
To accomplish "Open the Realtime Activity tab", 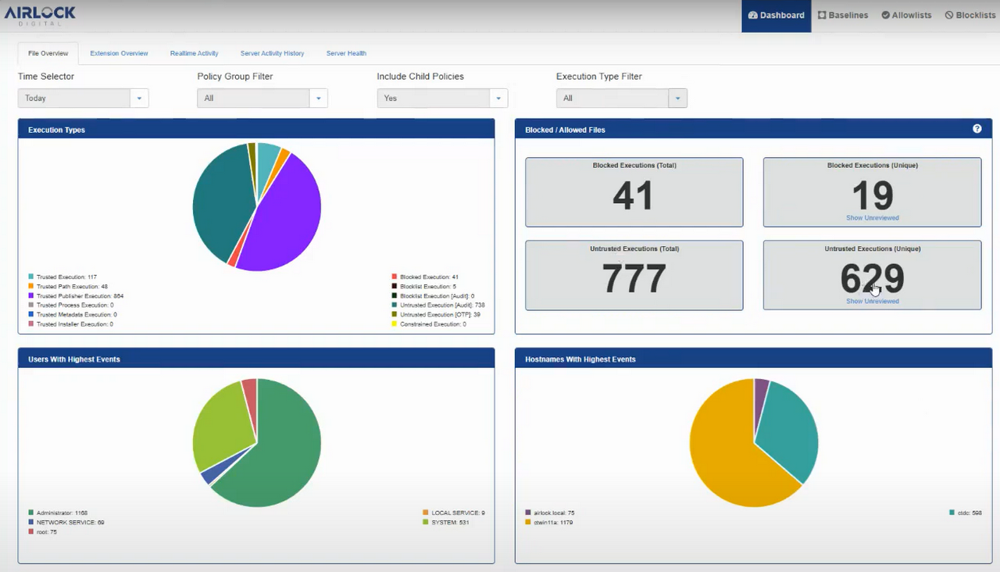I will (194, 53).
